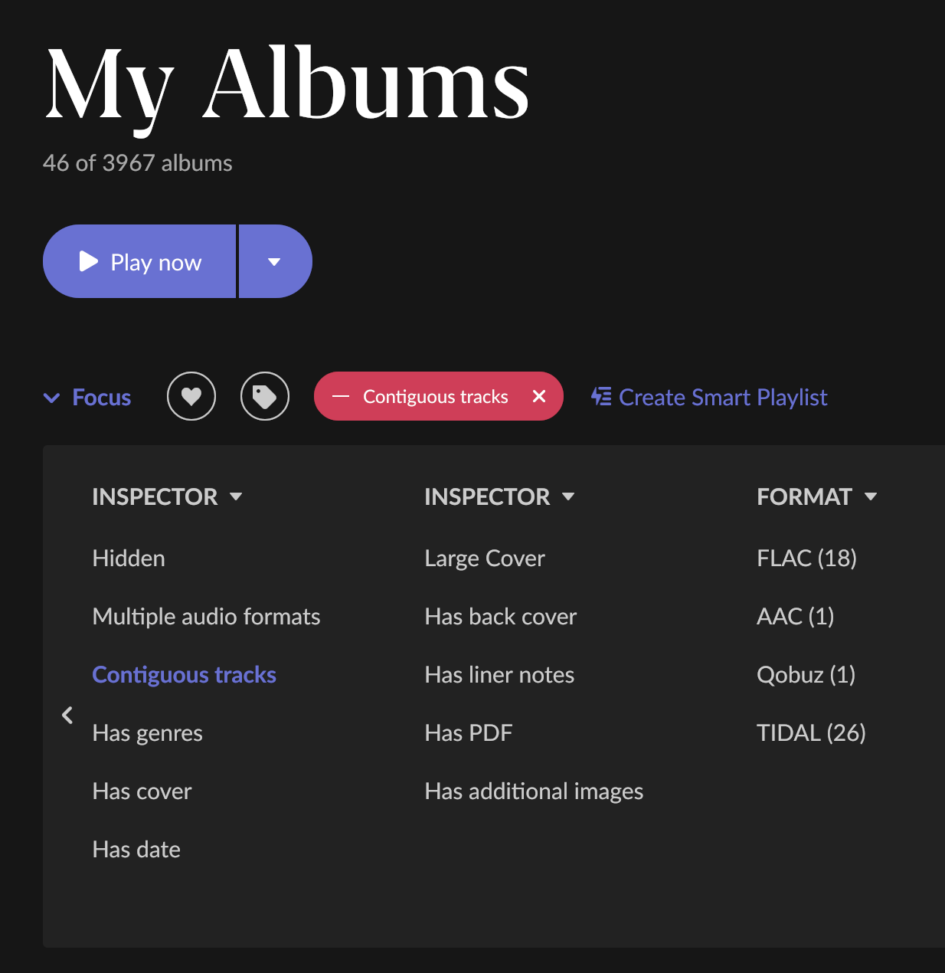Expand the FORMAT column dropdown

871,496
